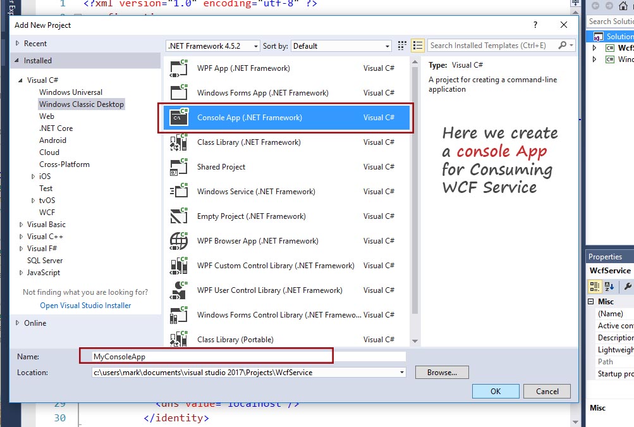Image resolution: width=634 pixels, height=427 pixels.
Task: Select the Cloud category
Action: coord(49,152)
